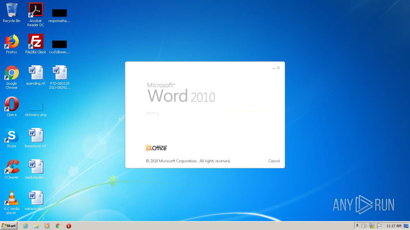Viewport: 410px width, 230px height.
Task: Show hidden system tray icons
Action: coord(357,226)
